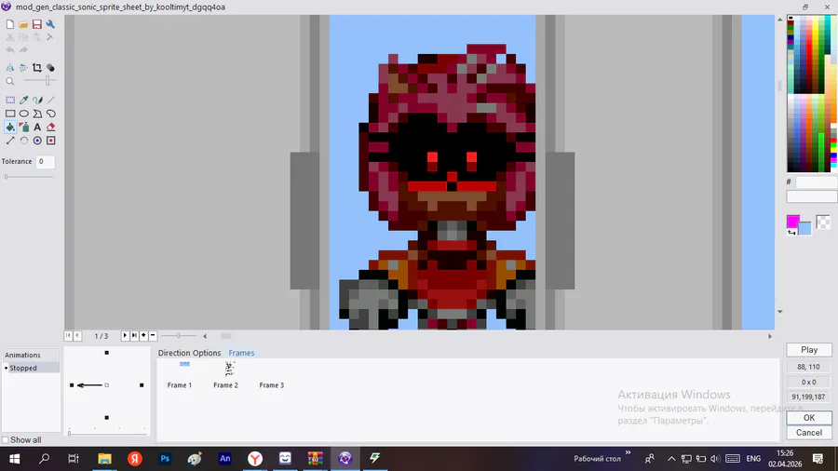The image size is (838, 471).
Task: Click the Play button
Action: tap(809, 350)
